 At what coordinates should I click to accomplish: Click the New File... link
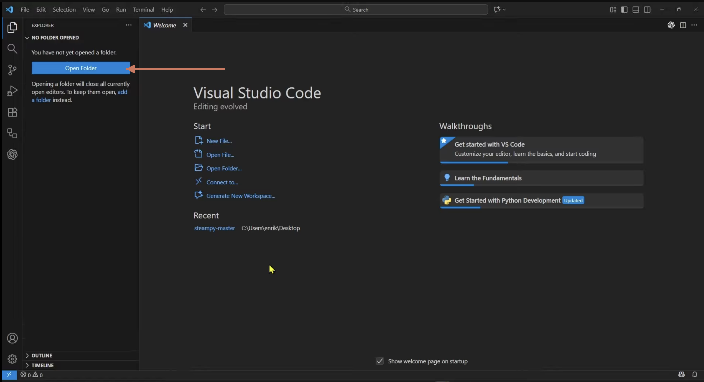[219, 141]
